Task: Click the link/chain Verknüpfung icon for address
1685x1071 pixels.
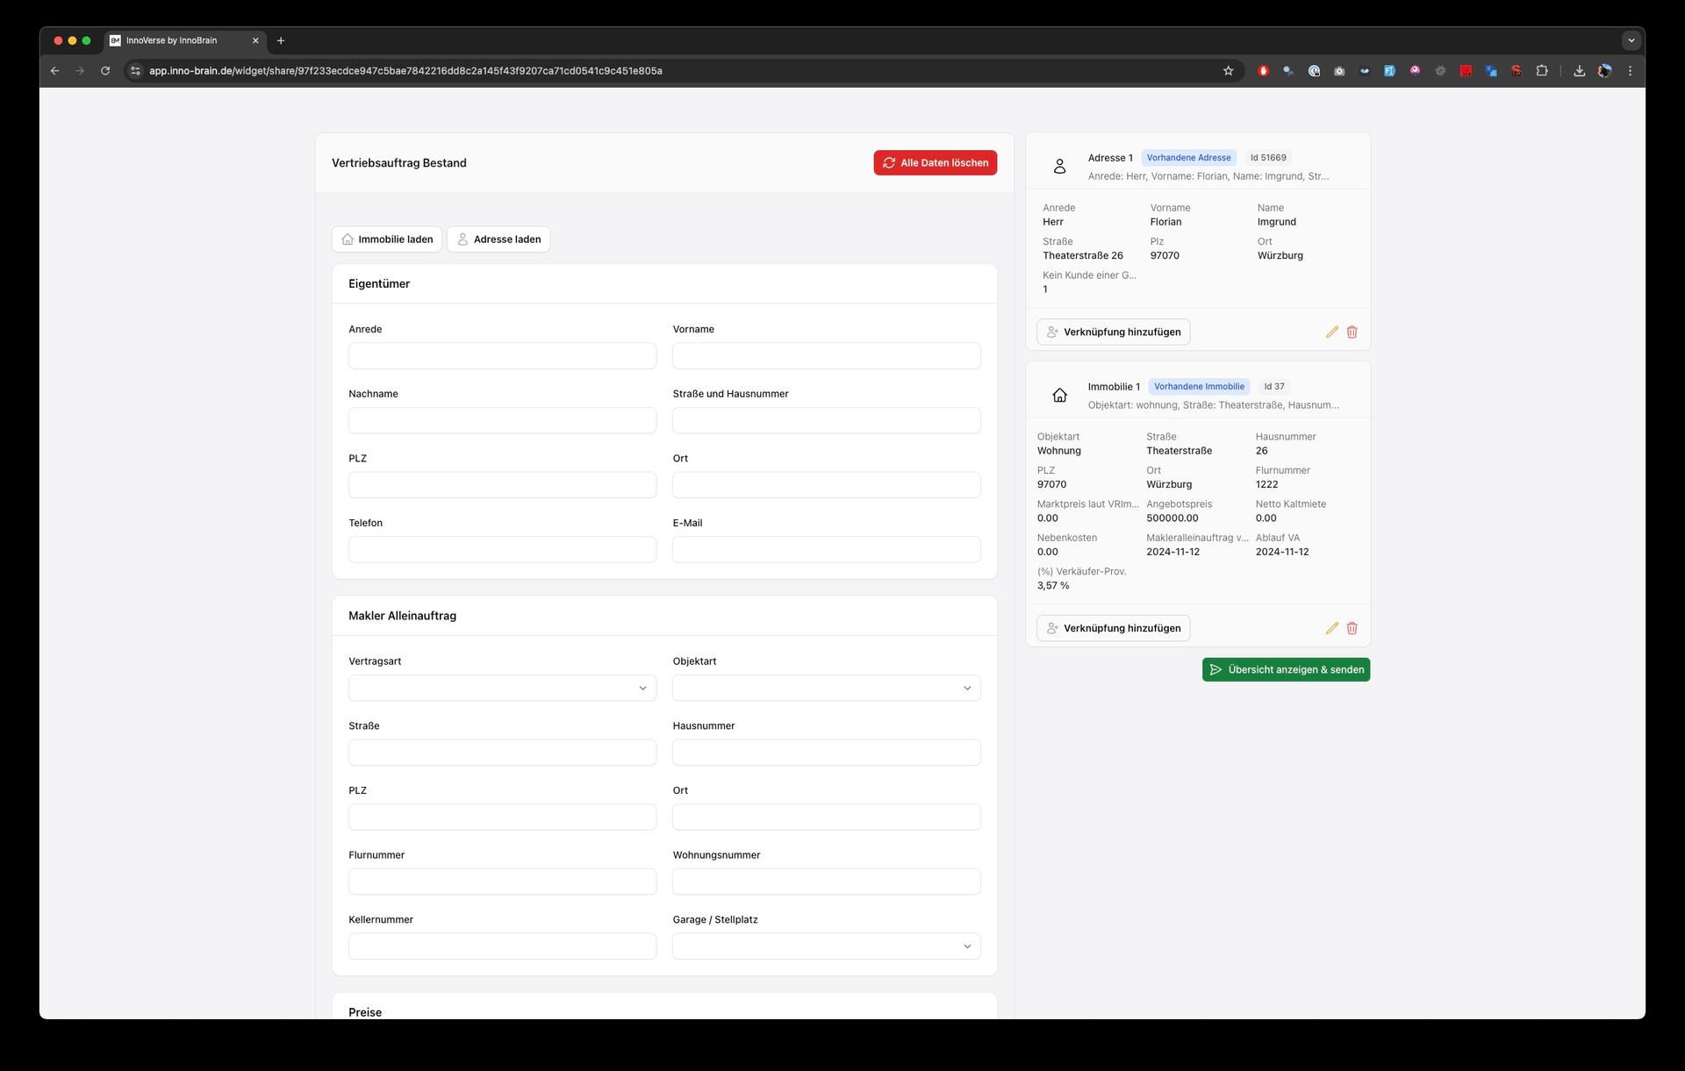Action: click(1114, 332)
